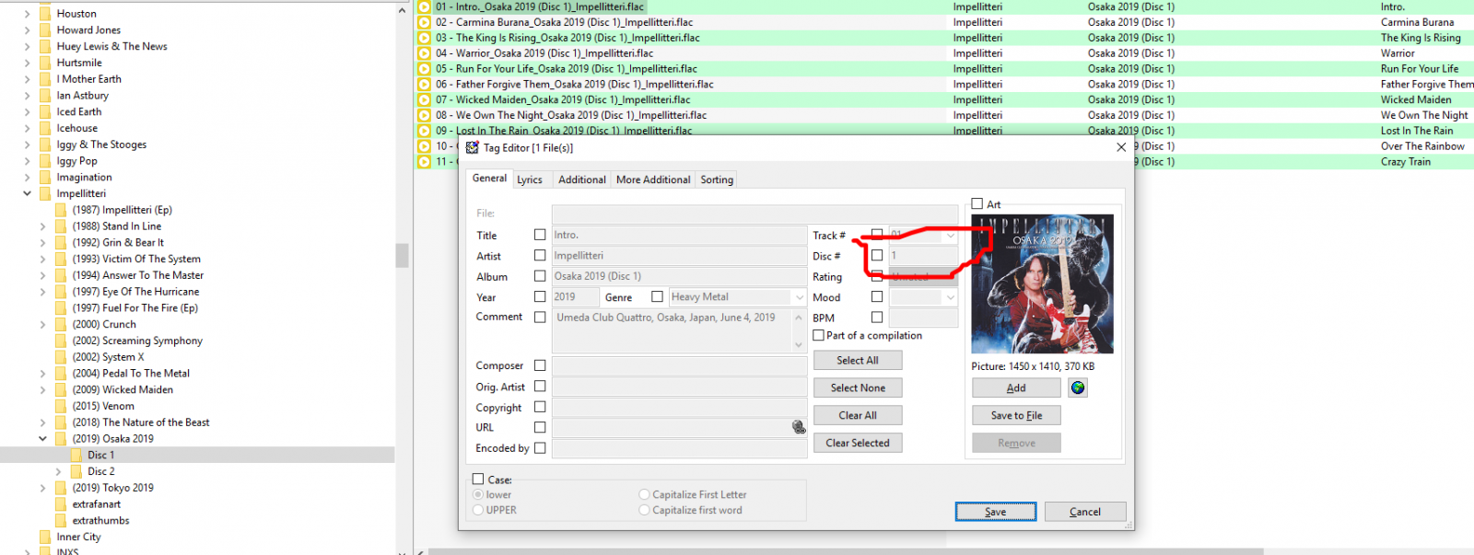Viewport: 1474px width, 555px height.
Task: Tick the Composer checkbox
Action: click(x=540, y=365)
